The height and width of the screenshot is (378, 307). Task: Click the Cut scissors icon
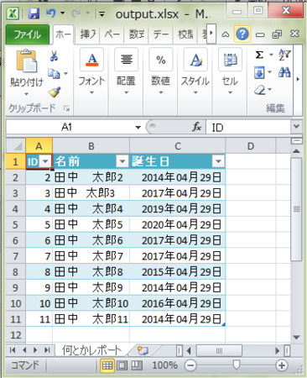(54, 55)
